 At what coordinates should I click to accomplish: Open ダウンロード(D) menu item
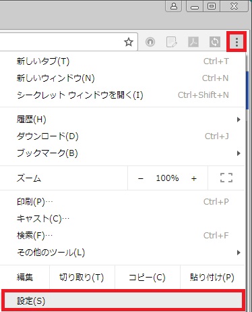point(123,136)
